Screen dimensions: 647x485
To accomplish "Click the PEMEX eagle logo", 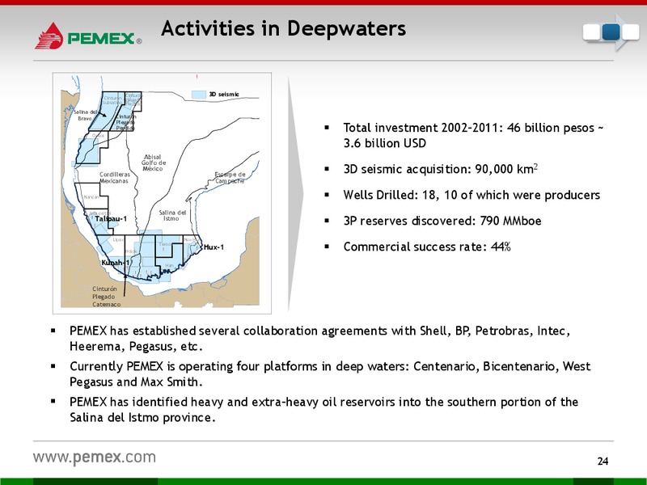I will click(x=49, y=36).
